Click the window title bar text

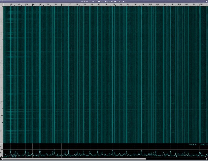(x=104, y=2)
